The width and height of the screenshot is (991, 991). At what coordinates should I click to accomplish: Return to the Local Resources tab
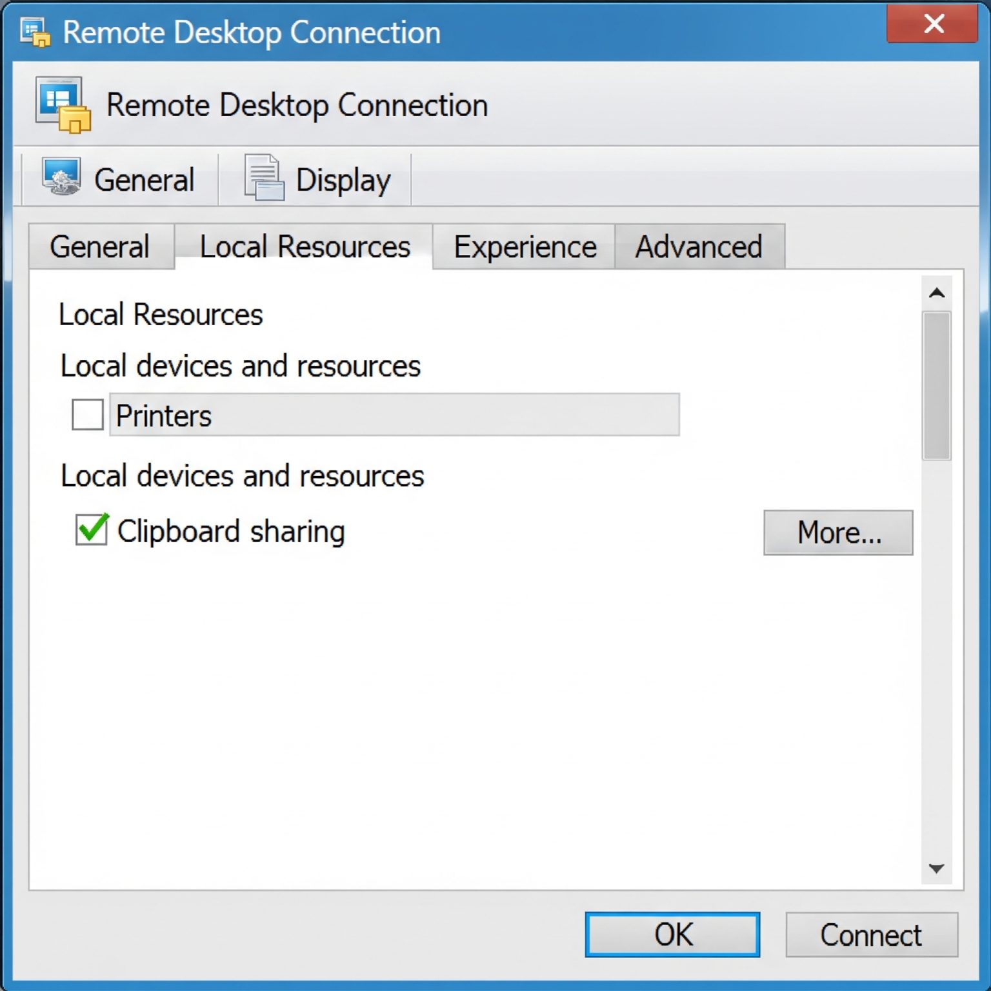304,246
